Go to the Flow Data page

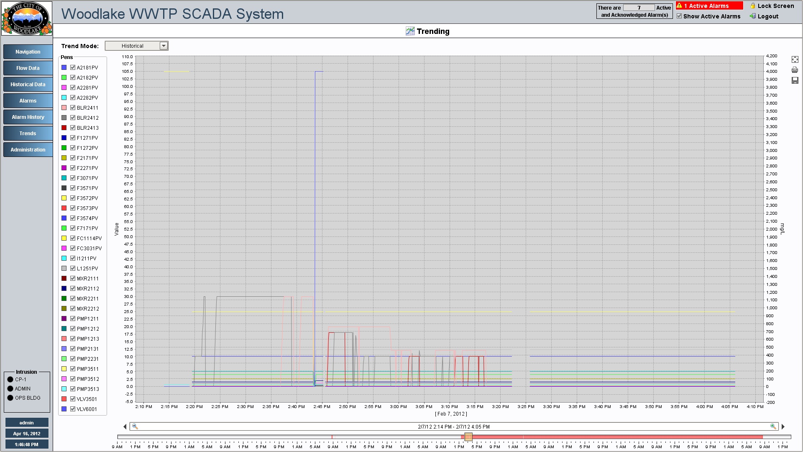(x=28, y=68)
